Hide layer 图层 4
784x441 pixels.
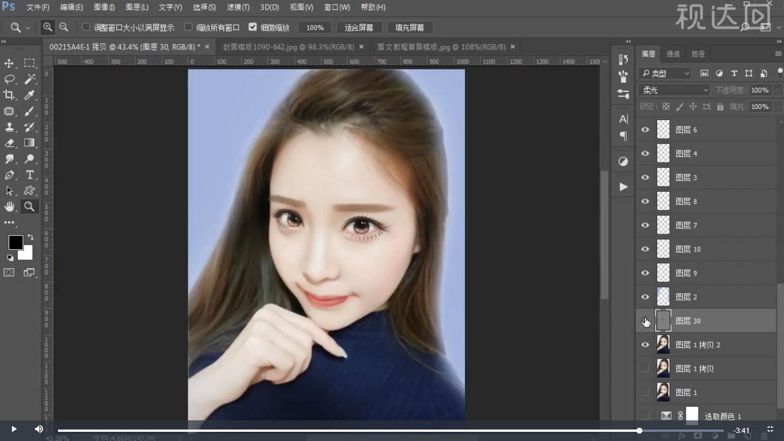click(645, 154)
